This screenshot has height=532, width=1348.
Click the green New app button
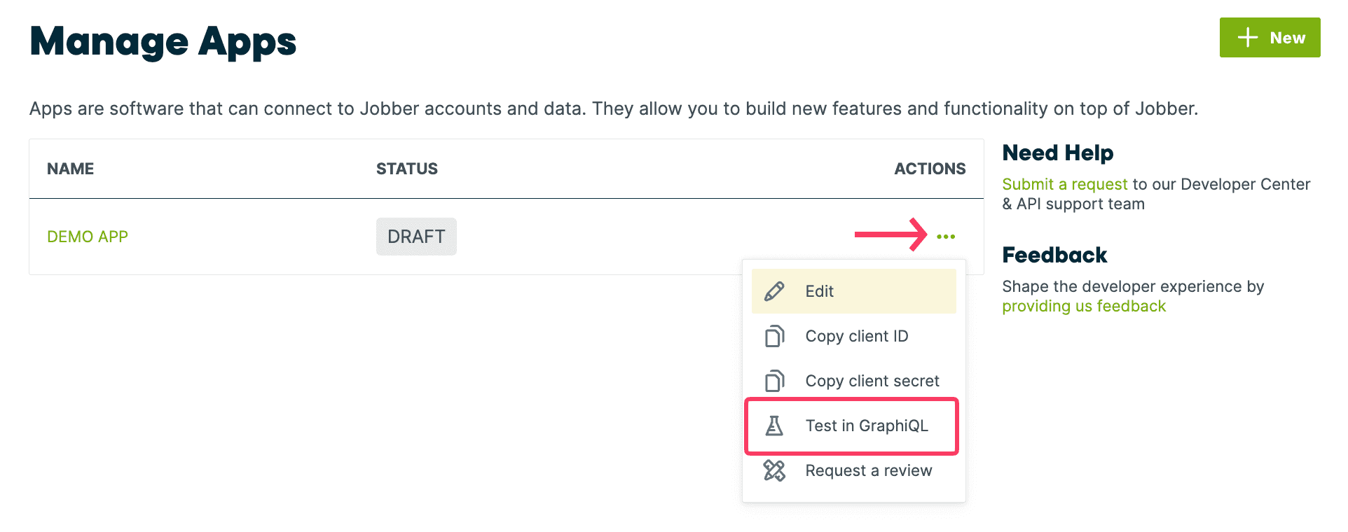pos(1270,38)
